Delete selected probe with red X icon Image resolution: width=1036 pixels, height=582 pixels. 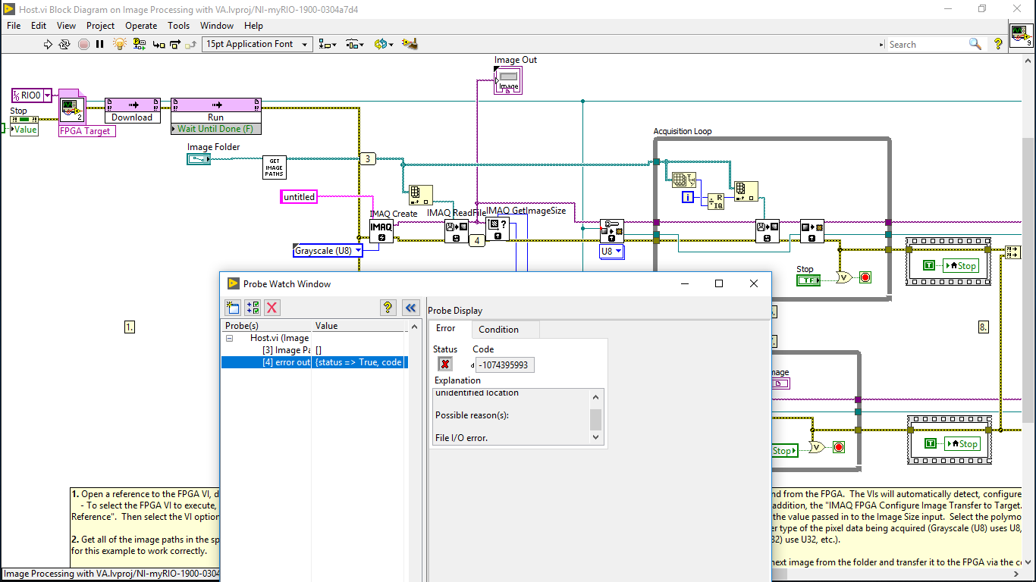(272, 307)
